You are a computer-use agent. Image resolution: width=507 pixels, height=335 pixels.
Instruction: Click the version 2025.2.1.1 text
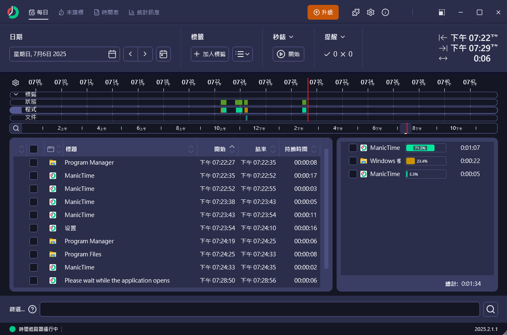coord(486,329)
